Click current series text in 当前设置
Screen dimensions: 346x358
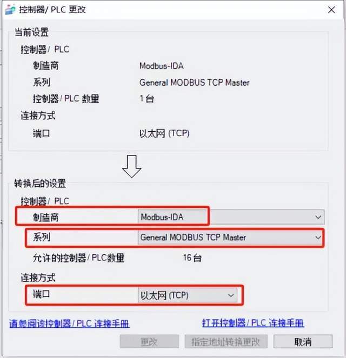[195, 83]
